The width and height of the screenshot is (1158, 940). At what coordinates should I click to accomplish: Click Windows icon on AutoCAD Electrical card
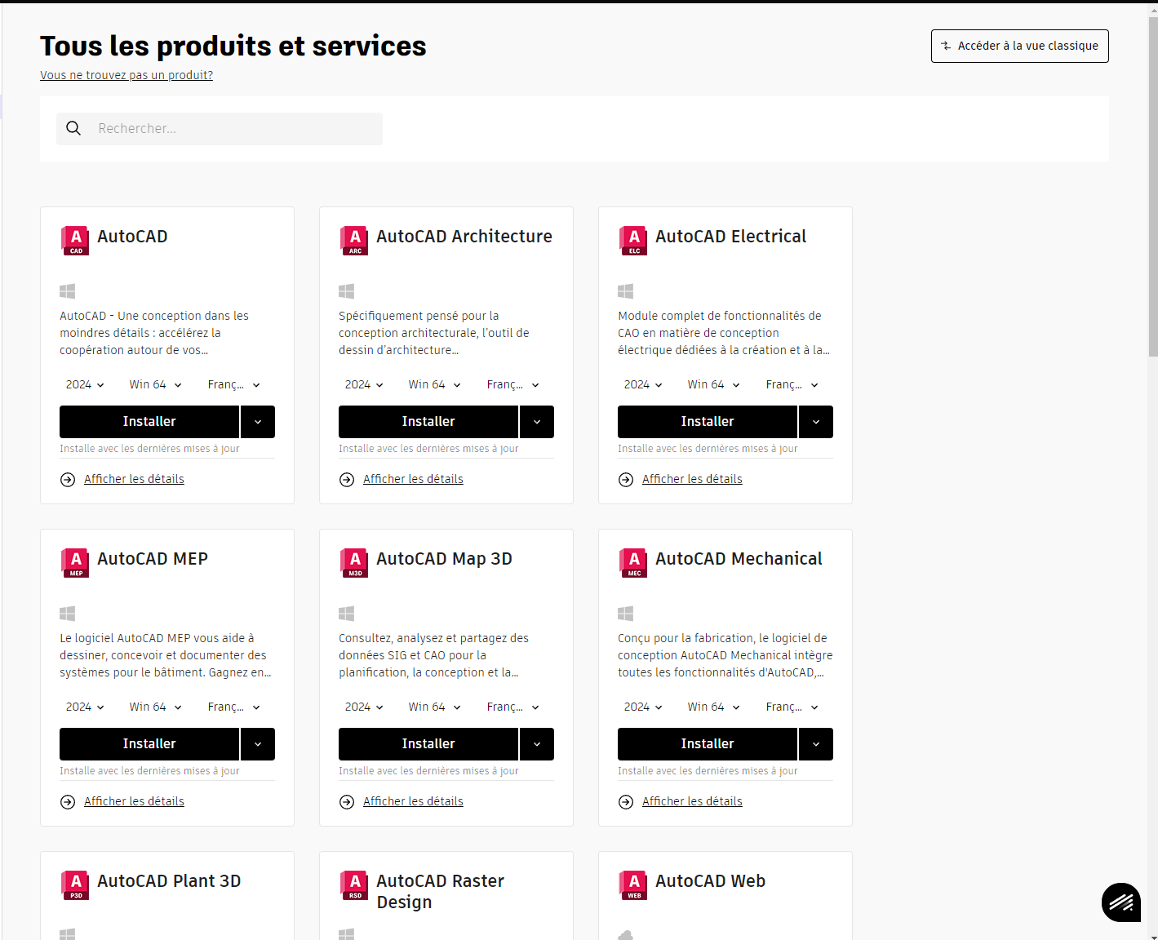tap(626, 291)
